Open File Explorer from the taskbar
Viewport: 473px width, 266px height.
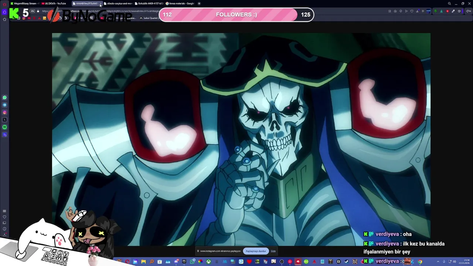click(143, 262)
